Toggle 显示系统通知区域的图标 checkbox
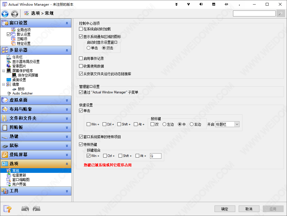 coord(81,37)
